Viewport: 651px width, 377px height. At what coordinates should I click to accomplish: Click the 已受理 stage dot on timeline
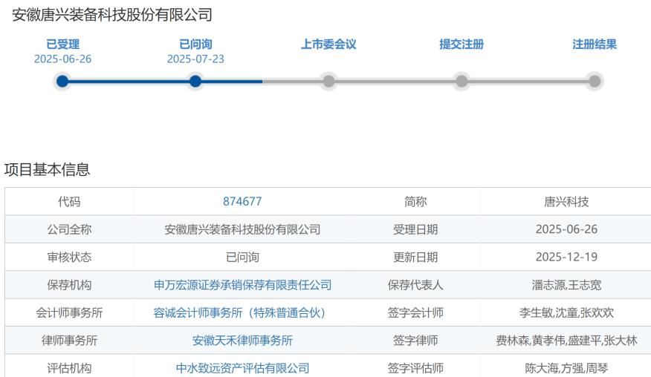coord(62,81)
